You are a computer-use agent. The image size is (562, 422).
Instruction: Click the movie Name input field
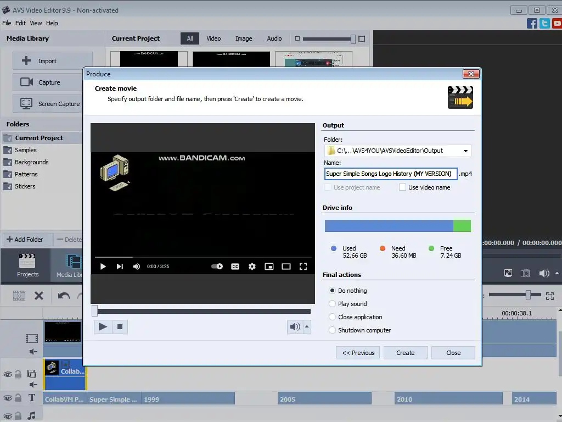391,174
